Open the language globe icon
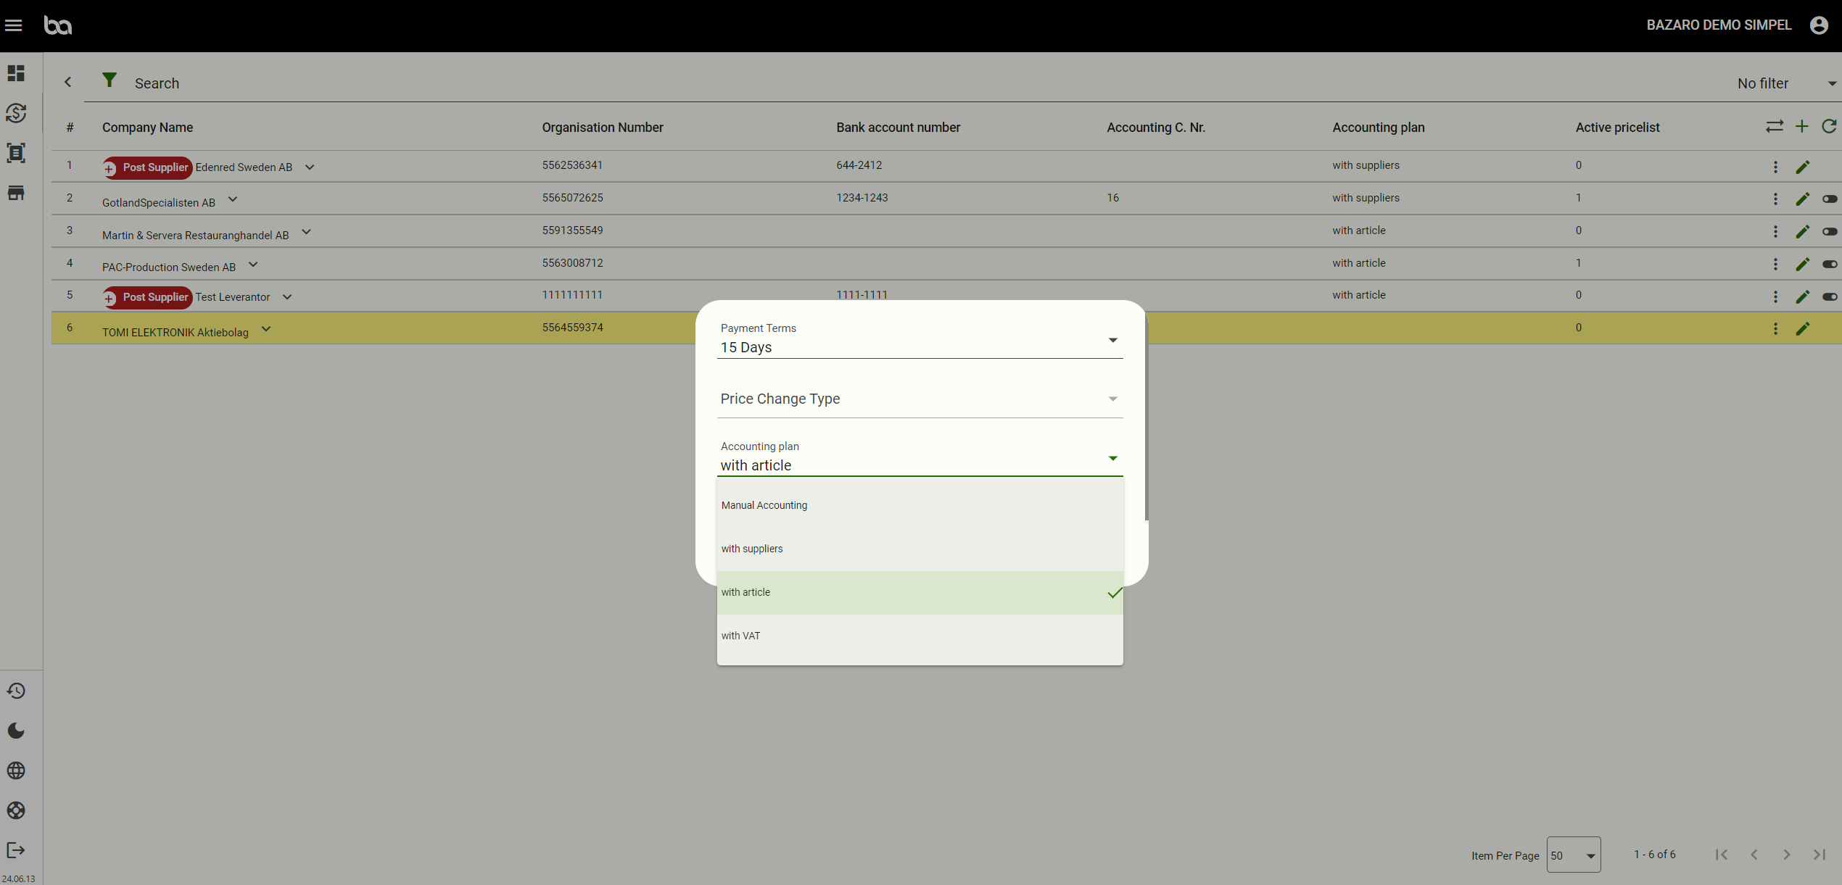 16,770
